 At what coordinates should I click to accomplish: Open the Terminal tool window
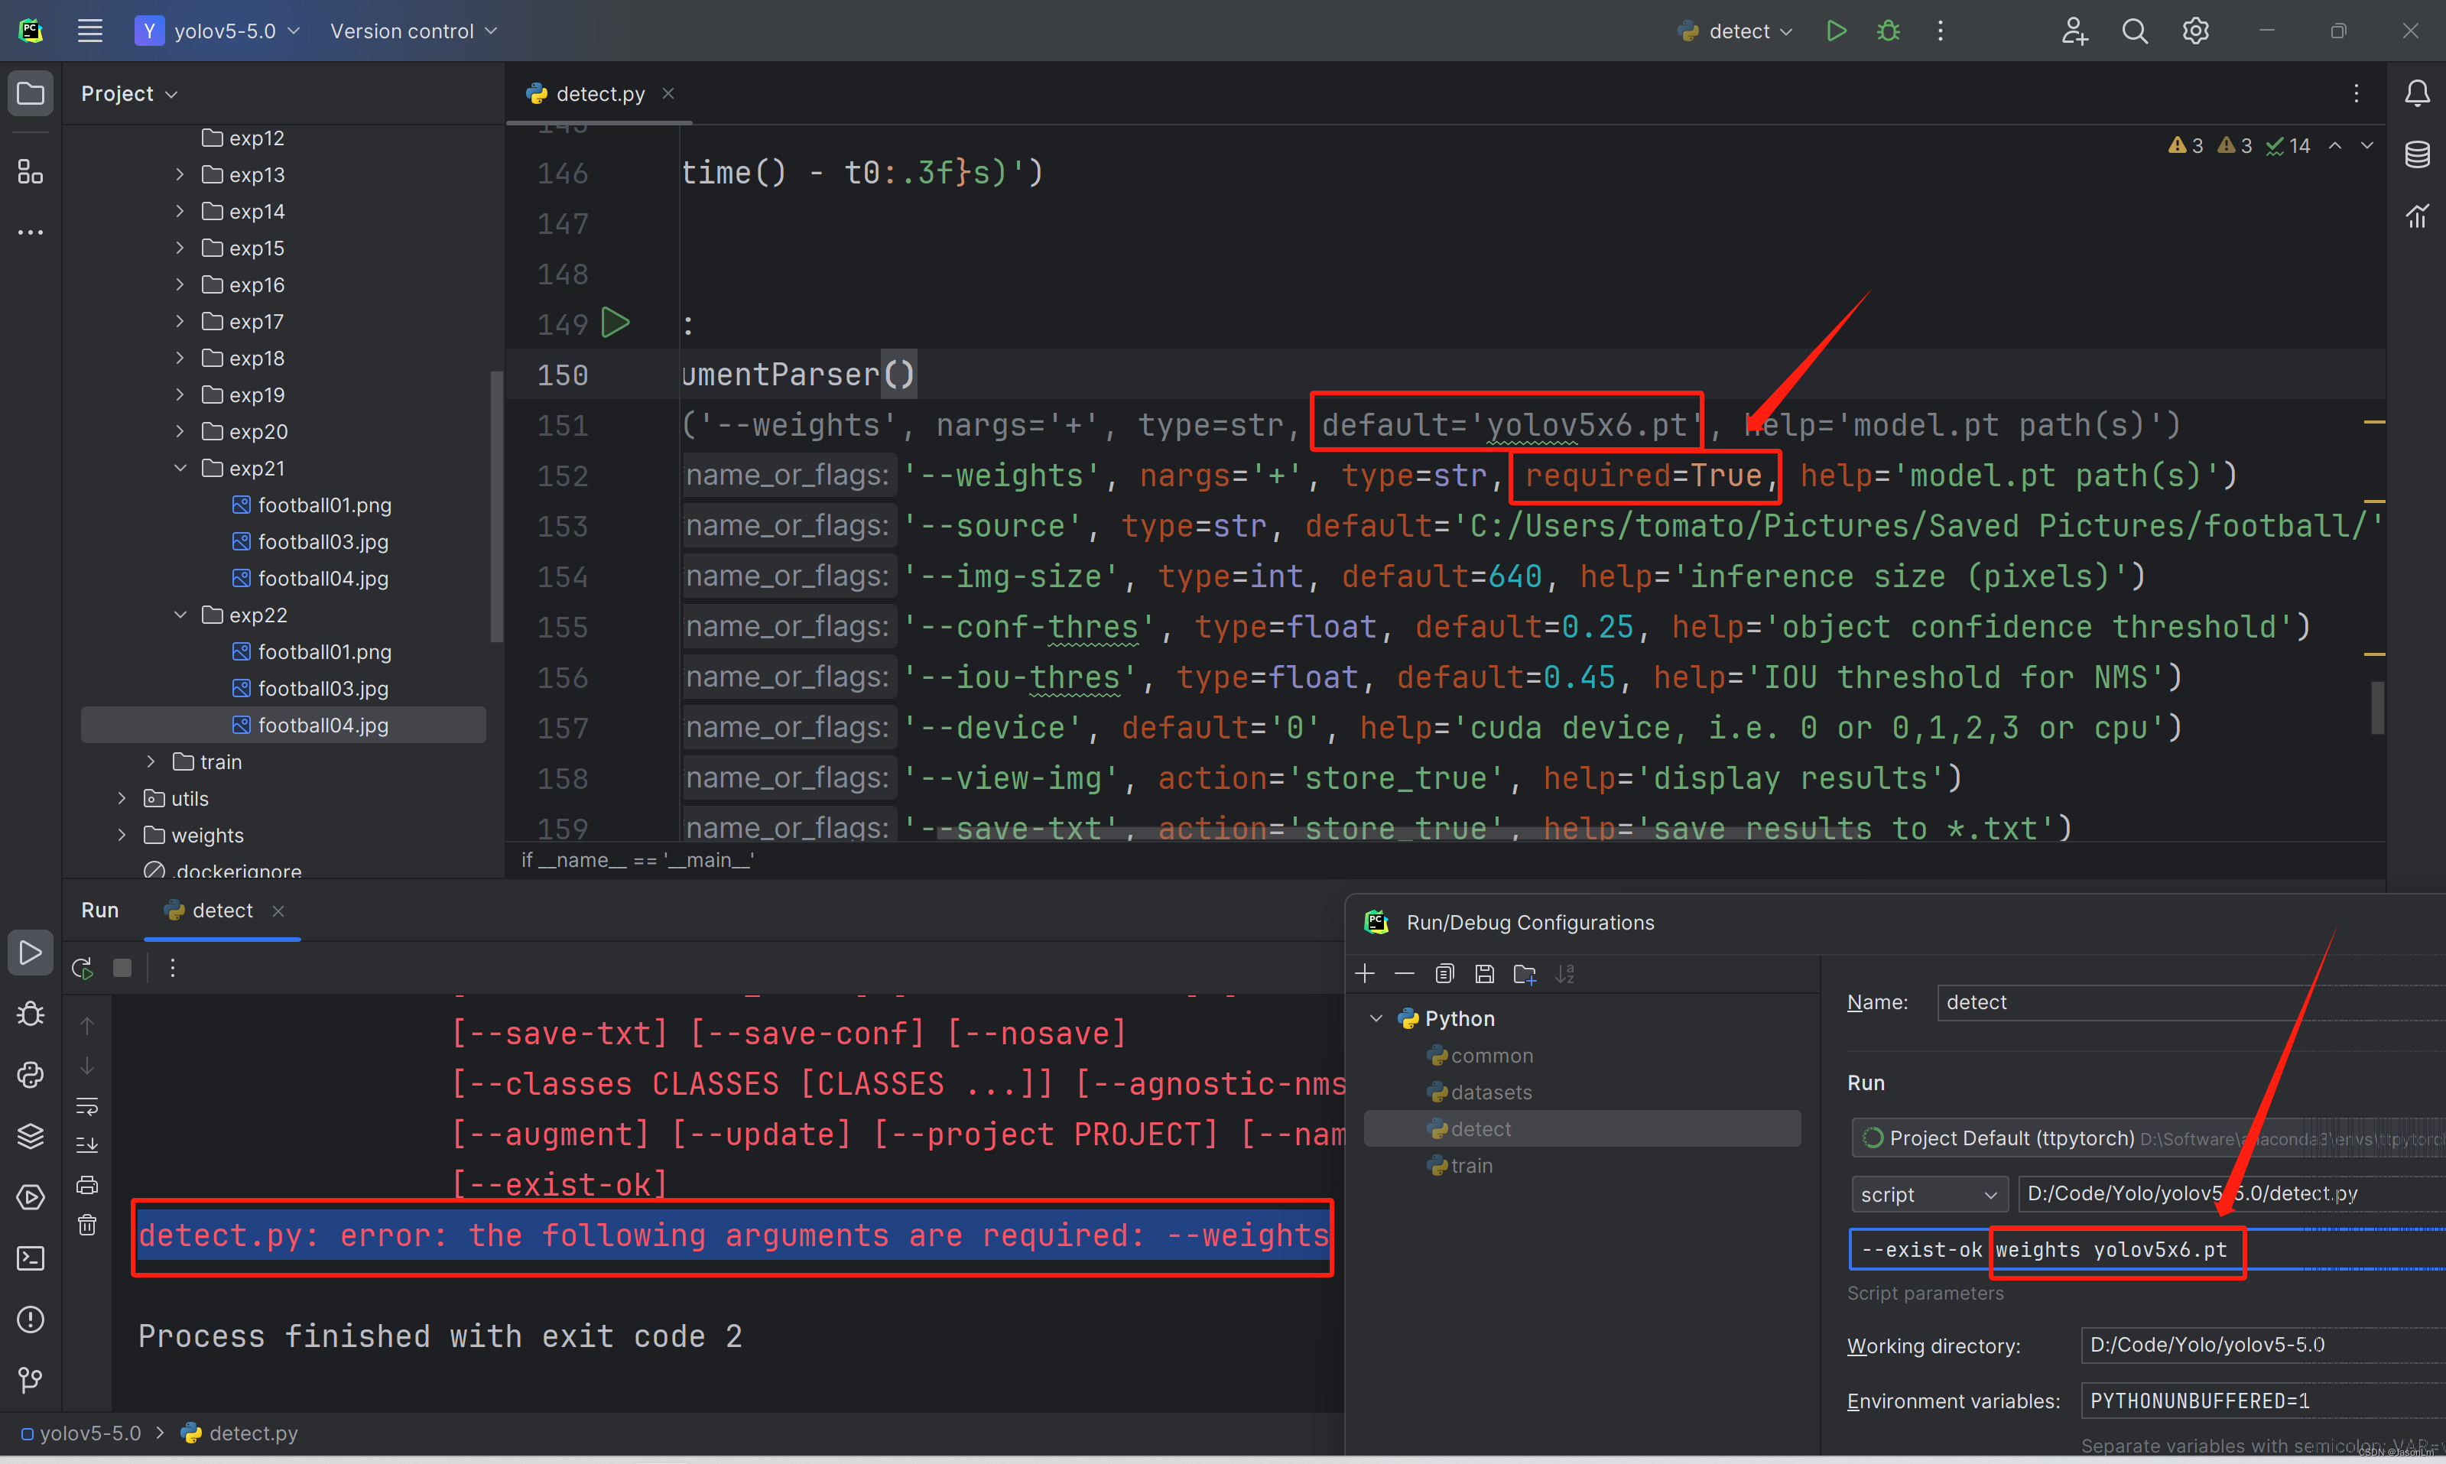31,1259
